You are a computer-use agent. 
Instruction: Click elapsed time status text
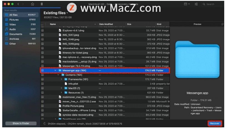tap(85, 124)
